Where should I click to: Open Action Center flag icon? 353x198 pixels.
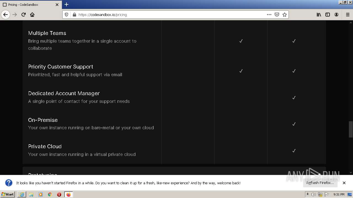point(327,194)
